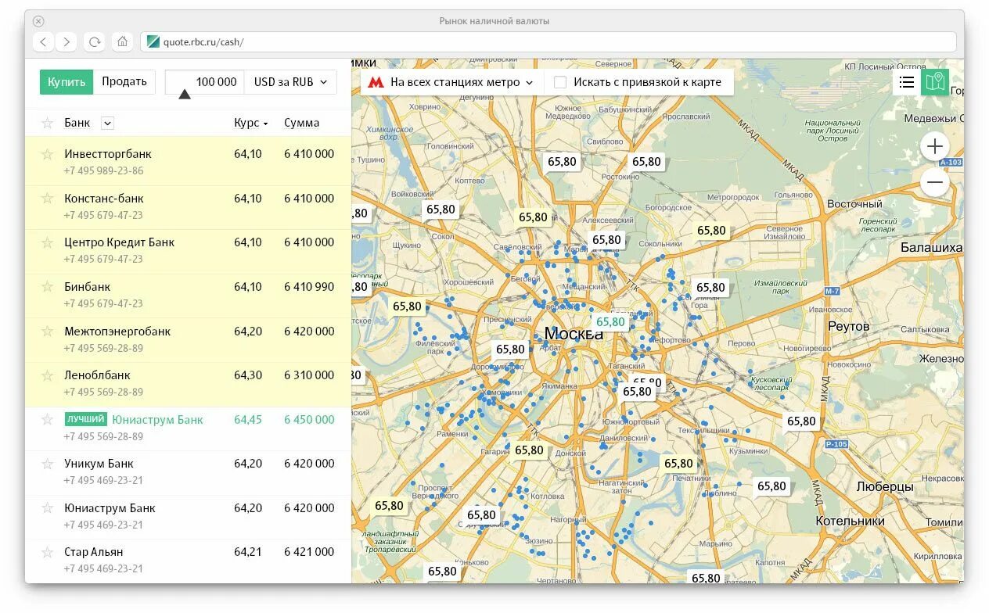The image size is (989, 613).
Task: Star Стар Альян as favorite
Action: coord(48,552)
